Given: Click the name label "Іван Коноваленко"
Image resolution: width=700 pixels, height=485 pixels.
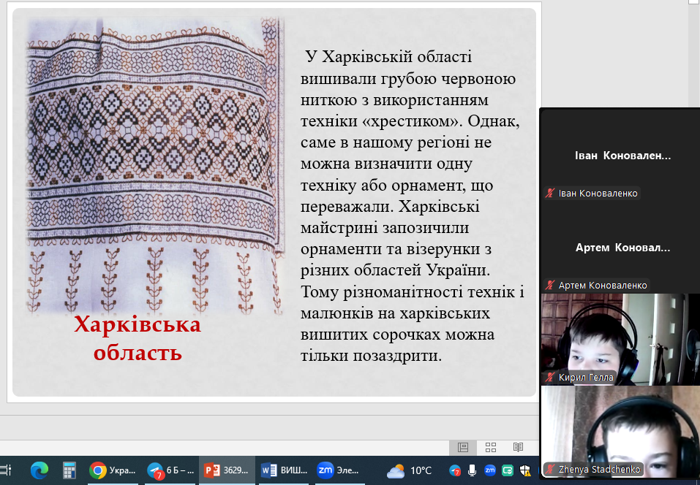Looking at the screenshot, I should coord(598,194).
